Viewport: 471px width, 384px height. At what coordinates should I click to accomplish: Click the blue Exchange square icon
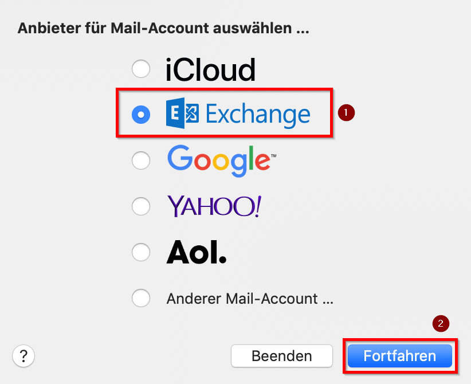182,114
